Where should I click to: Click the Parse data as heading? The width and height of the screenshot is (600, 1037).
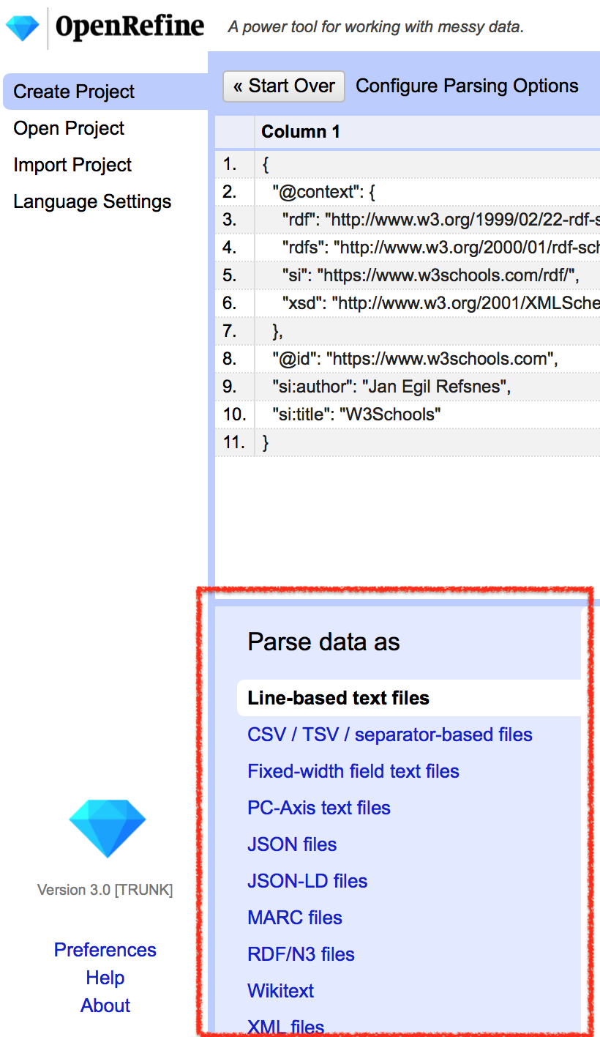pyautogui.click(x=323, y=642)
